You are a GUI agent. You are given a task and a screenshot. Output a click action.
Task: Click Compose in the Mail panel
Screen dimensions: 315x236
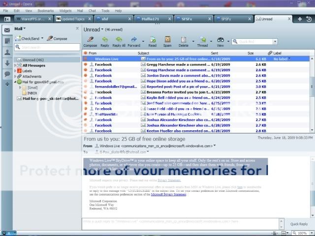tap(57, 38)
